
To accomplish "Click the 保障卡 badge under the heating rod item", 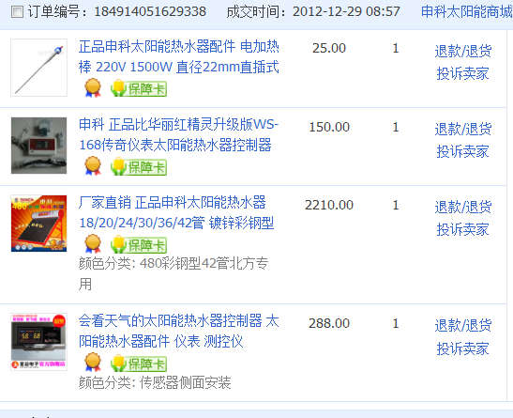I will (139, 88).
